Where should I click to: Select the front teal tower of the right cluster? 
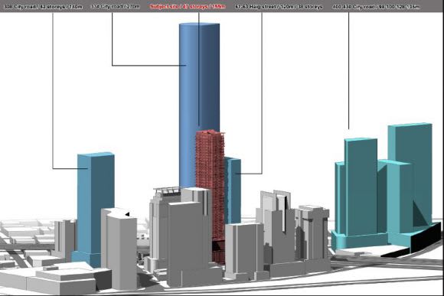coord(361,187)
